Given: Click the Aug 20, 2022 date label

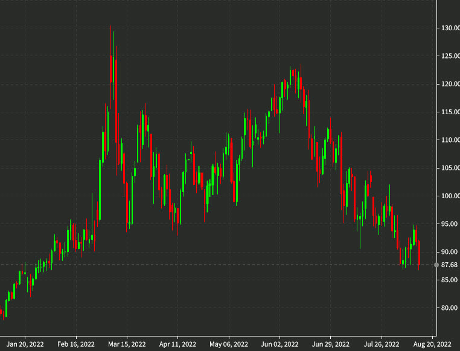Looking at the screenshot, I should tap(432, 344).
